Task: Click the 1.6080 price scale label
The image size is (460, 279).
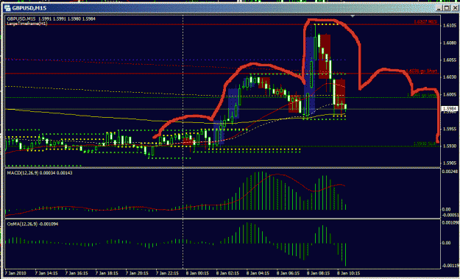Action: click(x=449, y=43)
